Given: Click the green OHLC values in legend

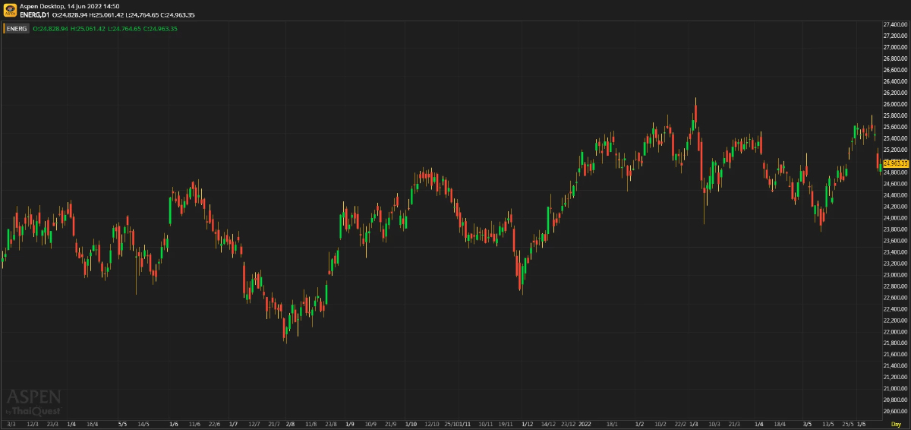Looking at the screenshot, I should tap(105, 29).
